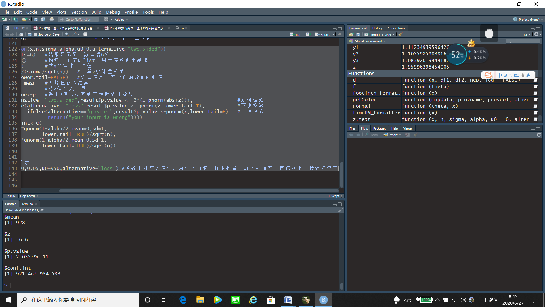The width and height of the screenshot is (545, 307).
Task: Open the Import Dataset dialog
Action: (380, 34)
